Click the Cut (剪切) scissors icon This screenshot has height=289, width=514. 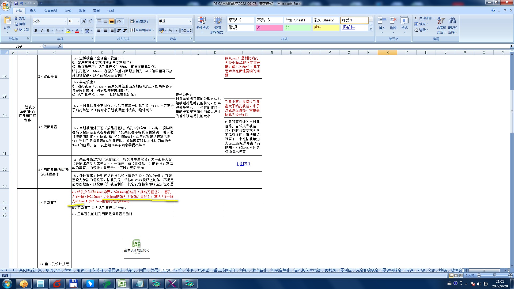click(16, 18)
